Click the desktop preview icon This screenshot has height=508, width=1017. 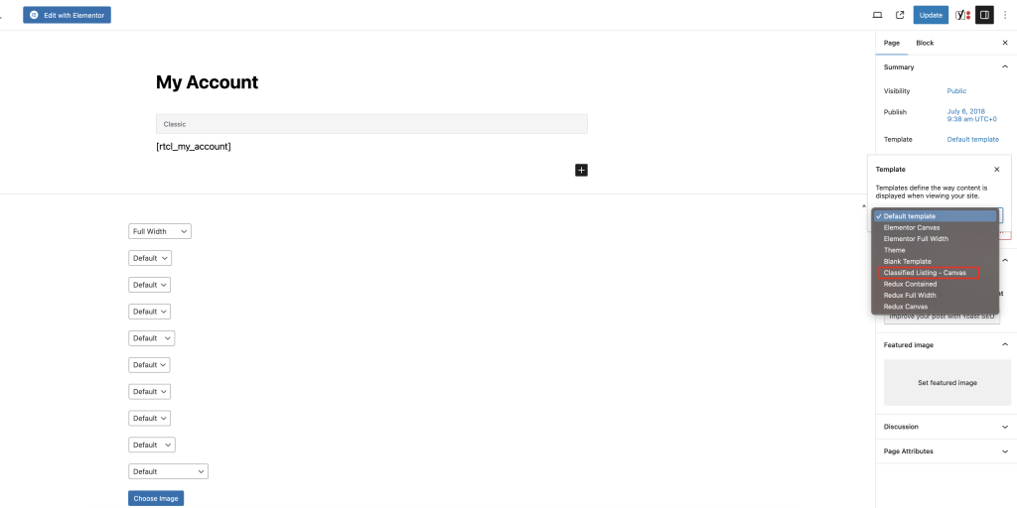[x=877, y=15]
